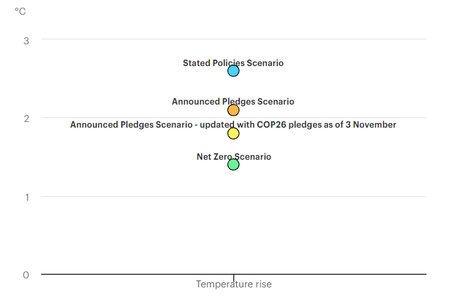454x297 pixels.
Task: Click the y-axis value 3
Action: [26, 40]
